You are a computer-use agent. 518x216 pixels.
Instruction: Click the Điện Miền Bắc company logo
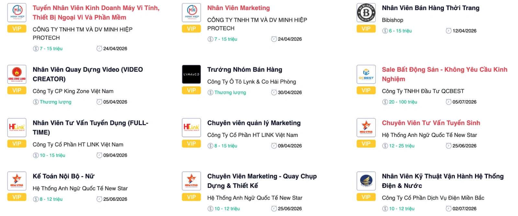point(366,181)
